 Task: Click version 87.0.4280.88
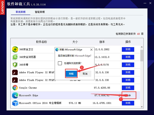(102, 88)
